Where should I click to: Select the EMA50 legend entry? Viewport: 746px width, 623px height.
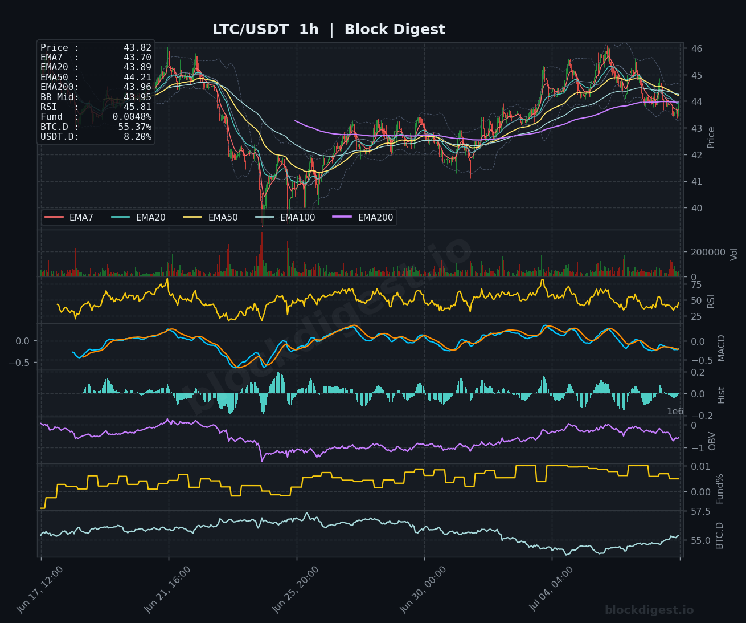tap(211, 218)
